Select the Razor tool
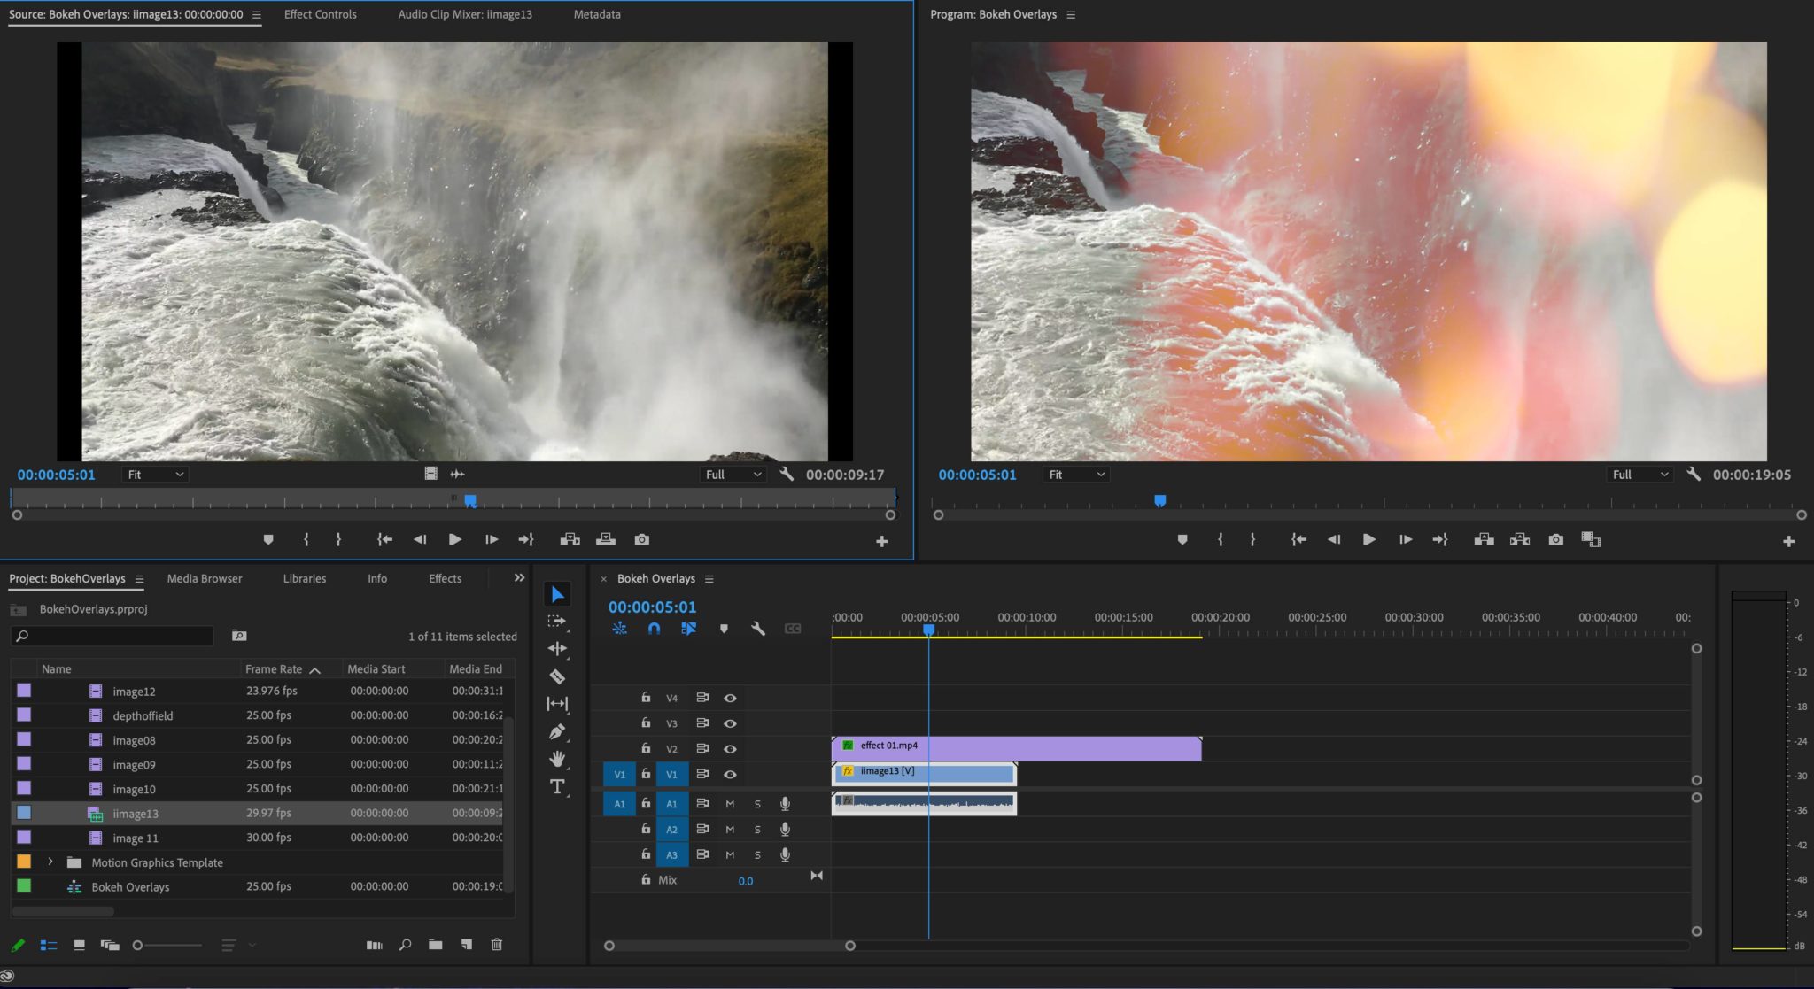The width and height of the screenshot is (1814, 989). [x=557, y=676]
